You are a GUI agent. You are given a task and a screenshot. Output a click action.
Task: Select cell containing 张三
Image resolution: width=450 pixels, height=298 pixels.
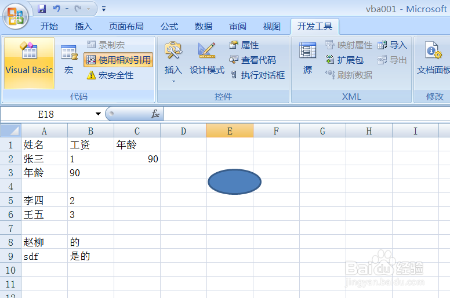coord(45,159)
